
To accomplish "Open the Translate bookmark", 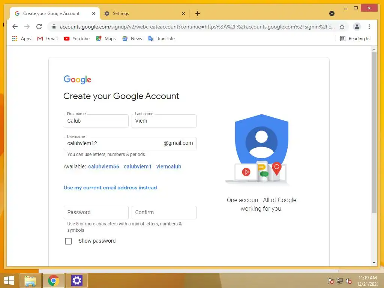I will point(161,39).
